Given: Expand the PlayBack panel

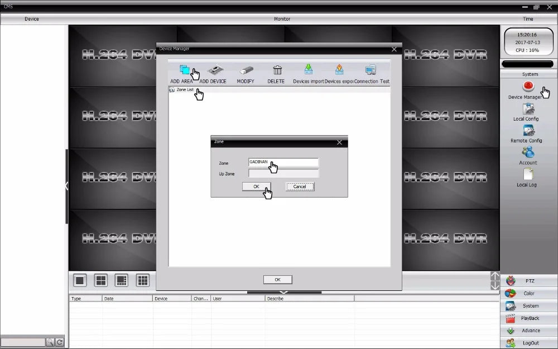Looking at the screenshot, I should coord(529,318).
